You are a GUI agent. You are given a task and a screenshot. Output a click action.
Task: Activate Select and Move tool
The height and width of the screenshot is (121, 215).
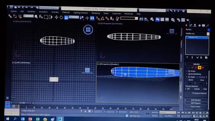coord(56,17)
